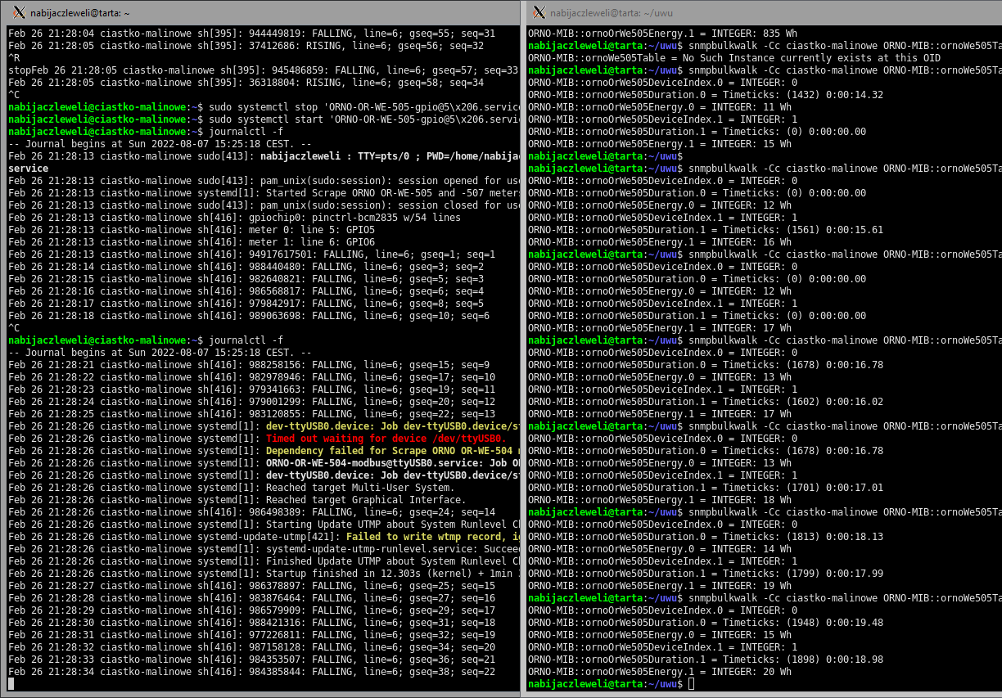Image resolution: width=1002 pixels, height=698 pixels.
Task: Activate the nabijaczleweli@tarta: ~/uwu window title
Action: tap(608, 13)
